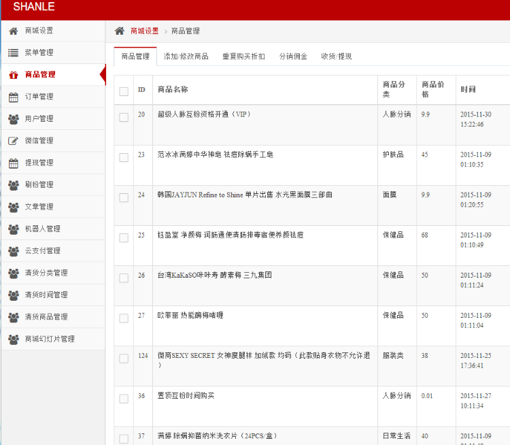
Task: Click the 商城设置 breadcrumb link
Action: [144, 31]
